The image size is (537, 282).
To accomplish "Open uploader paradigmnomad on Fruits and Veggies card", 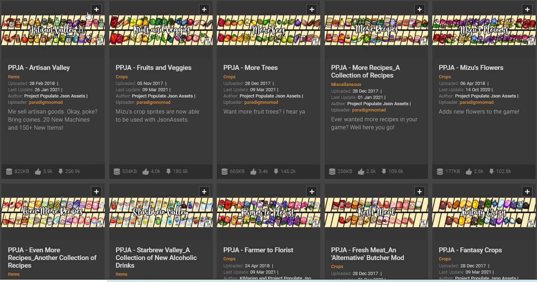I will tap(153, 102).
